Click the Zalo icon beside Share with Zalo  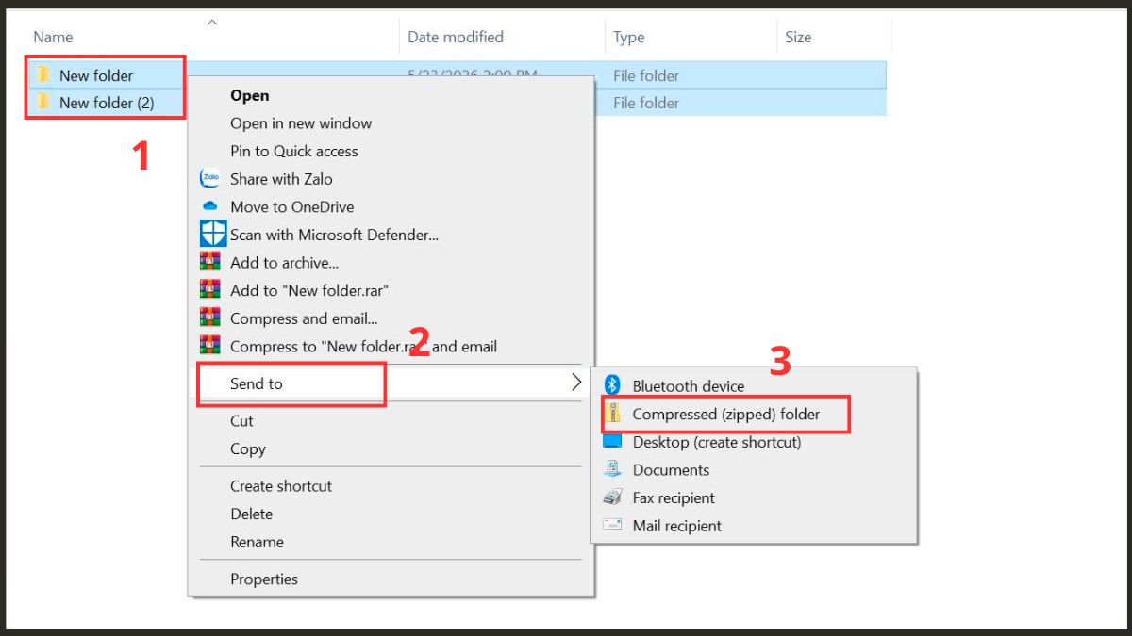[x=210, y=179]
